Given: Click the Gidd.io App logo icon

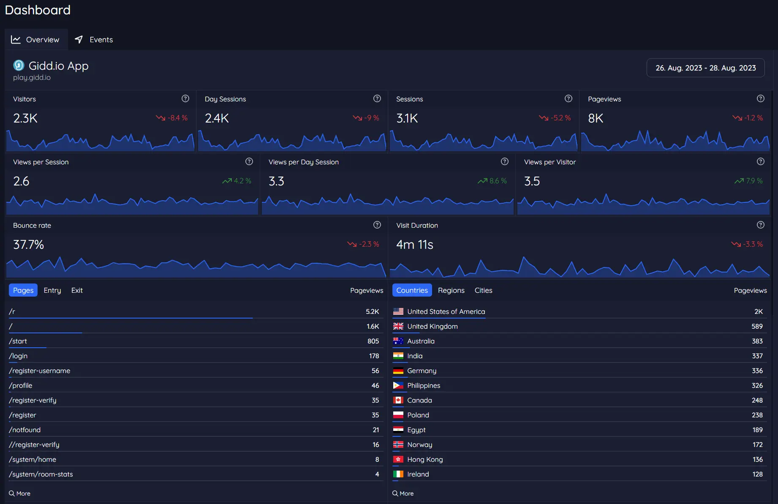Looking at the screenshot, I should (19, 65).
